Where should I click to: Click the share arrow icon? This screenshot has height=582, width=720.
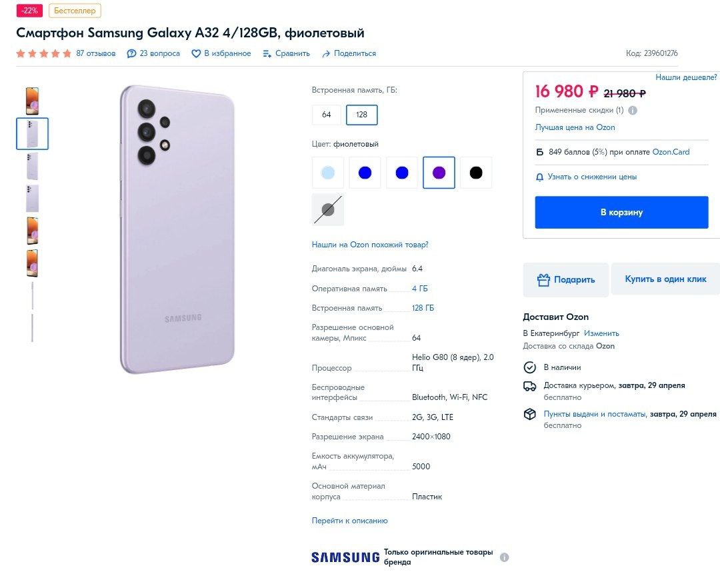coord(326,54)
